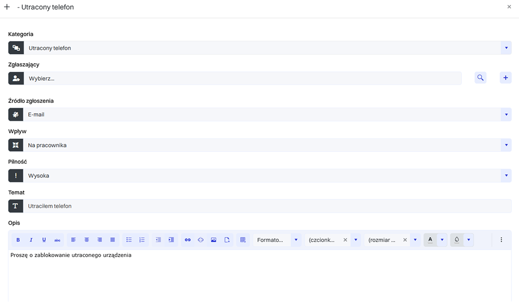The image size is (519, 302).
Task: Choose the font color swatch
Action: 430,240
